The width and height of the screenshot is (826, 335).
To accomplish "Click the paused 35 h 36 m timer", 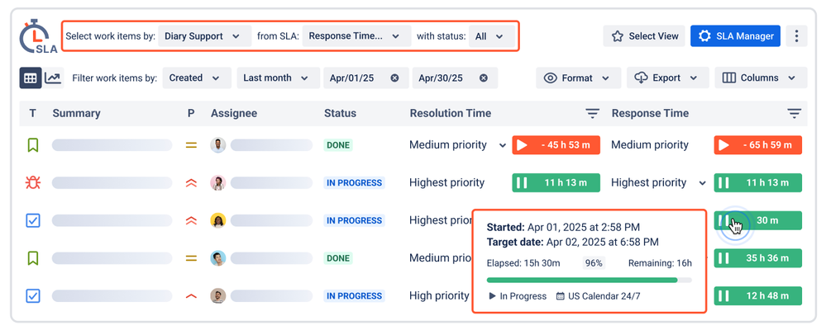I will click(757, 258).
